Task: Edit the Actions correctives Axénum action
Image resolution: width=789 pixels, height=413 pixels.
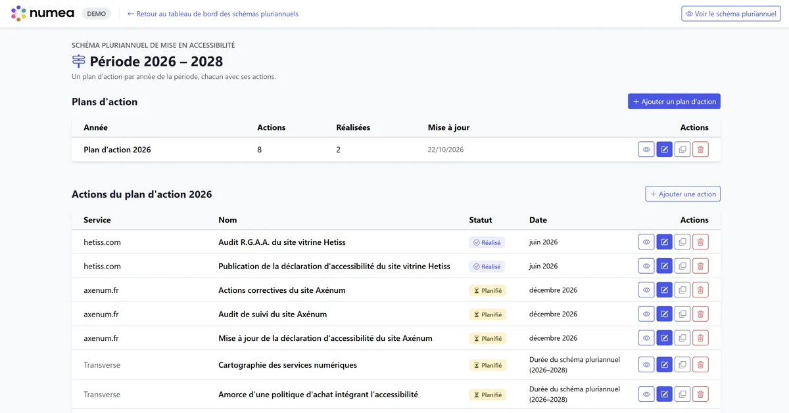Action: pos(664,290)
